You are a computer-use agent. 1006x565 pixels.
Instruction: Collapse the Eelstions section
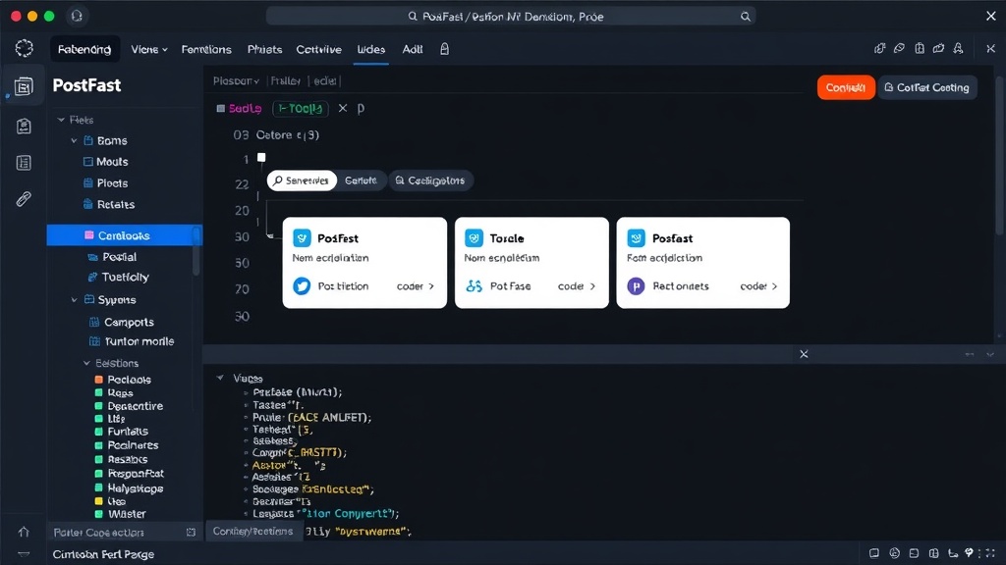click(x=86, y=363)
